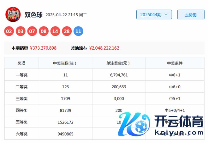Click the 双色球 Union Lotto logo icon

click(13, 14)
